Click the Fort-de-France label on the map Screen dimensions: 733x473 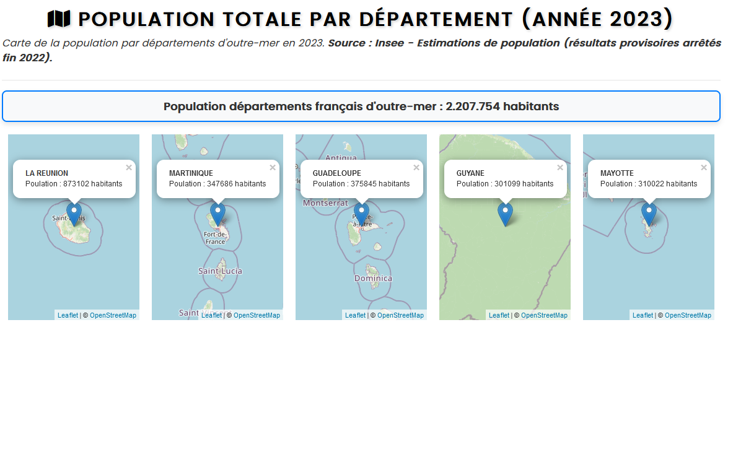click(x=215, y=238)
